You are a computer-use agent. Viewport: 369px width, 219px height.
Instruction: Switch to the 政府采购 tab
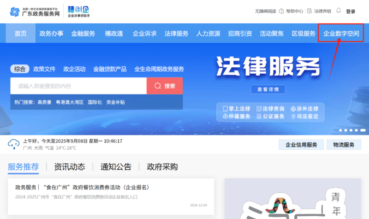click(x=162, y=167)
